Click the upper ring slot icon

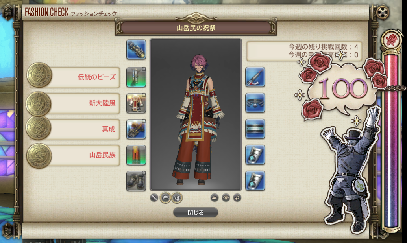(x=255, y=155)
